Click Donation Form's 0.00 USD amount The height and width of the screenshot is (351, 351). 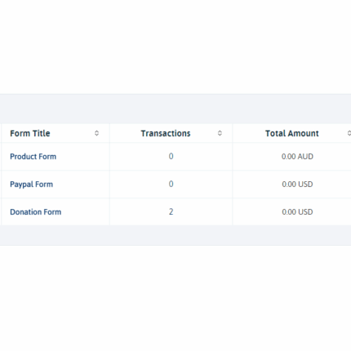pos(297,212)
